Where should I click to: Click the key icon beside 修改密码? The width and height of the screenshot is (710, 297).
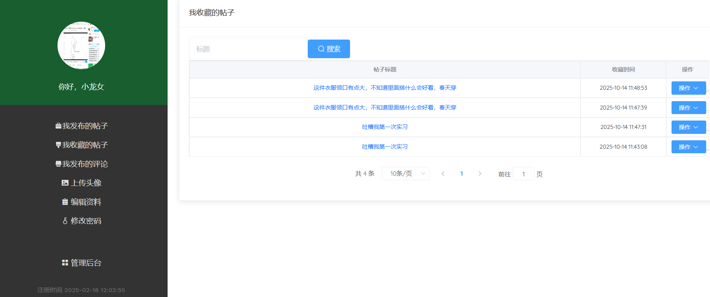pyautogui.click(x=65, y=221)
